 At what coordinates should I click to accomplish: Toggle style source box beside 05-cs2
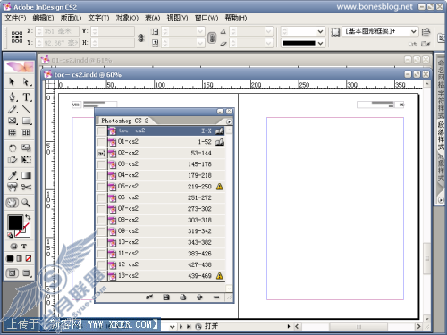(x=102, y=187)
